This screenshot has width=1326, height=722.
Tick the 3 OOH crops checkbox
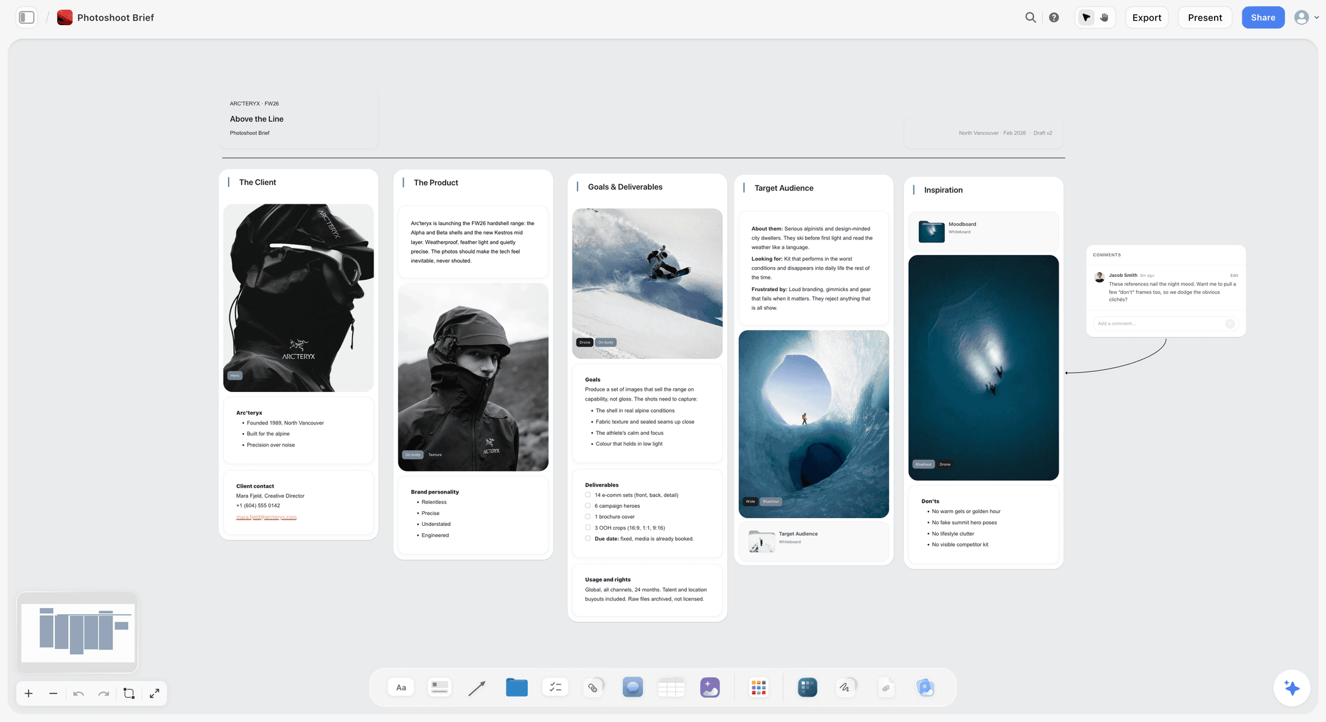[588, 527]
